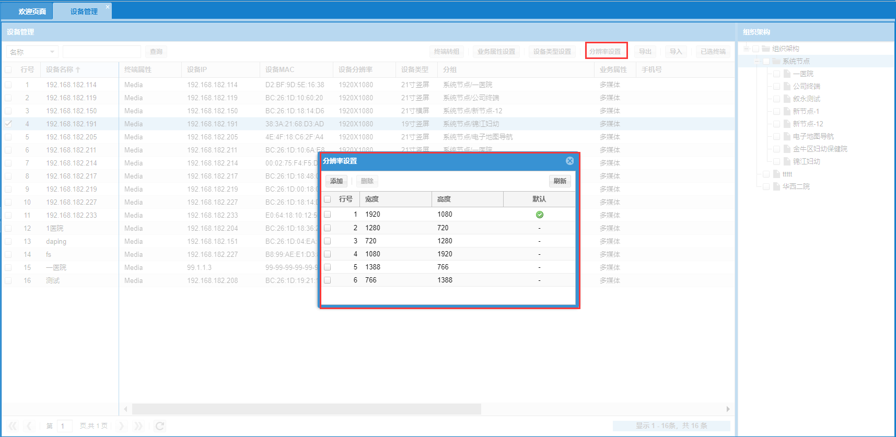Click the file icon of 锦江妇幼 node
The image size is (896, 437).
click(787, 161)
